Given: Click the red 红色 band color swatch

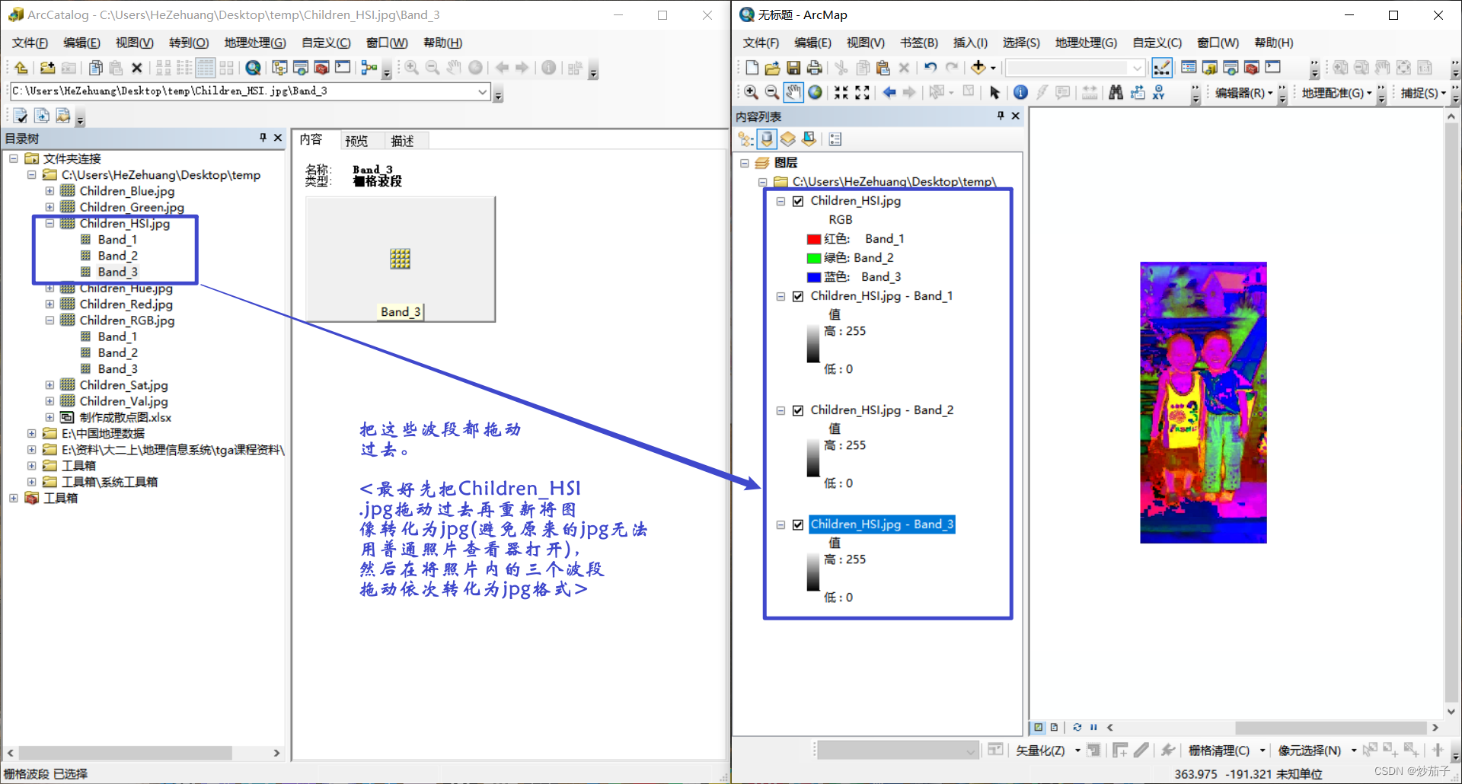Looking at the screenshot, I should click(814, 239).
